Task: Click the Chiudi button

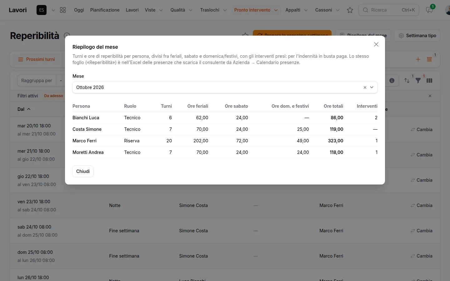Action: [83, 171]
